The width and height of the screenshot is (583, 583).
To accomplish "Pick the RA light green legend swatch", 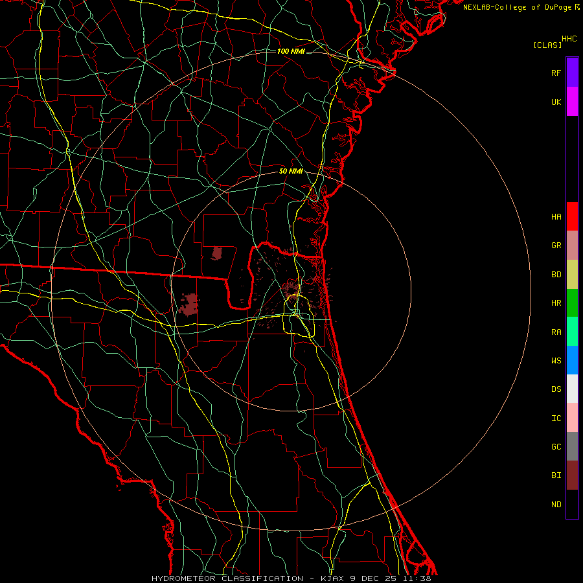I will click(x=572, y=332).
